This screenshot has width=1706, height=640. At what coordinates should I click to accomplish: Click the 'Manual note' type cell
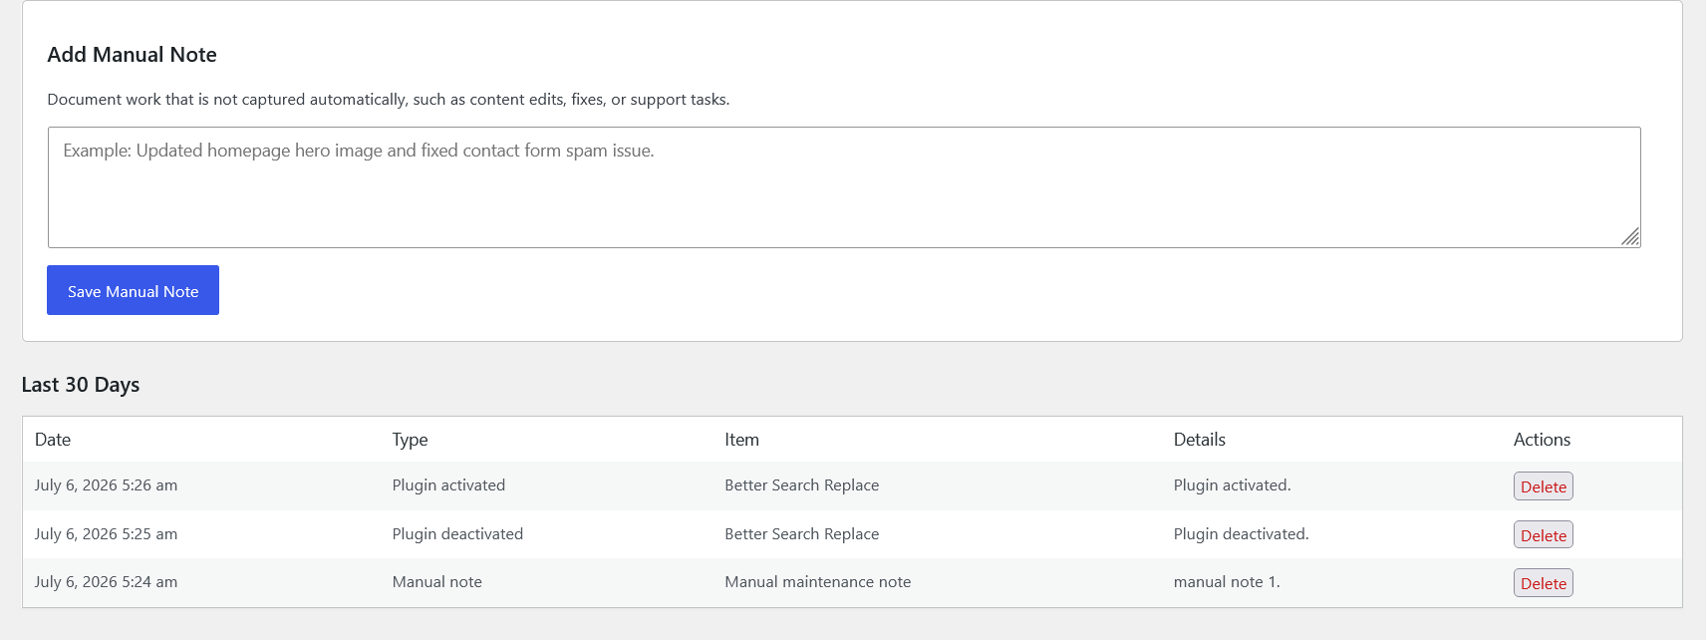436,582
